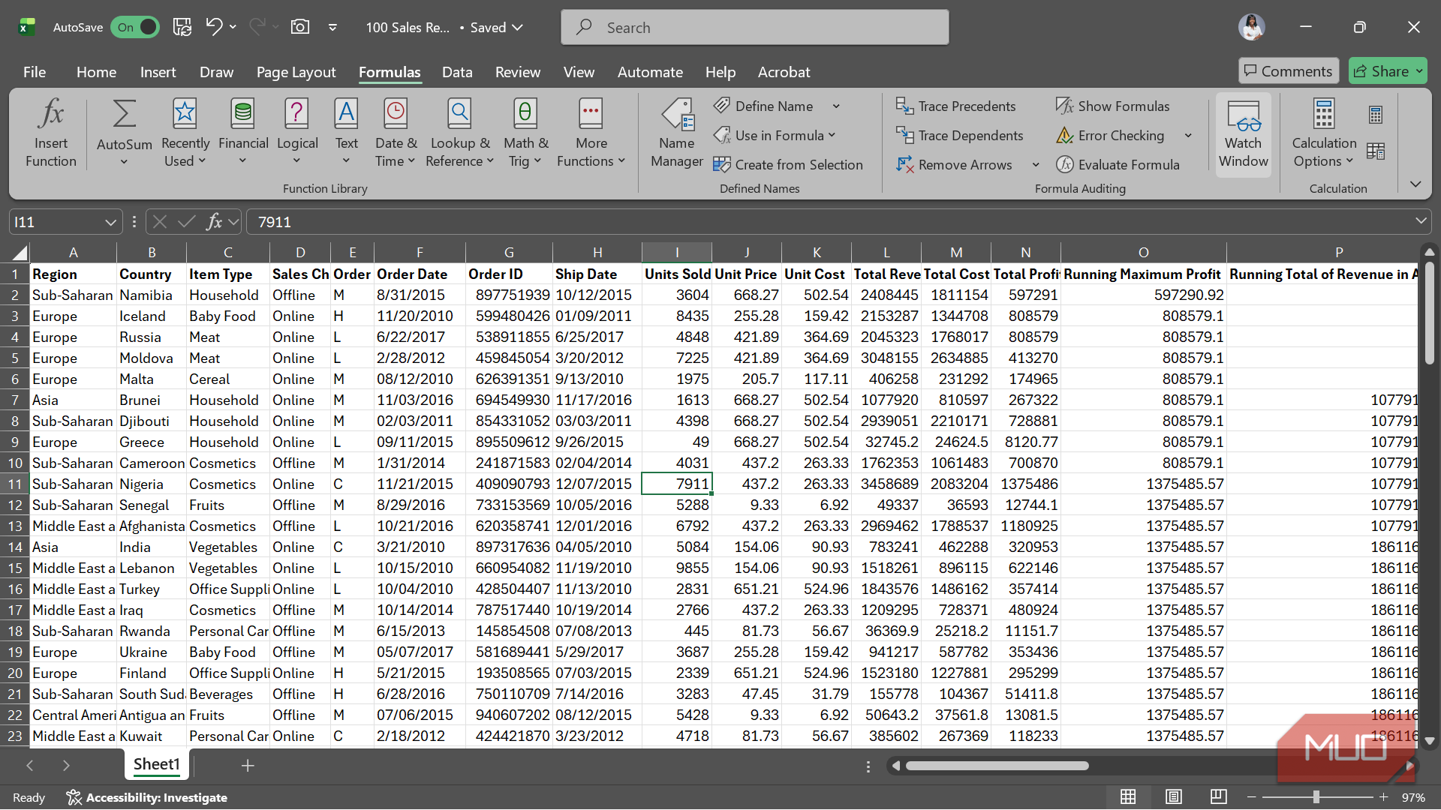1441x810 pixels.
Task: Toggle the AutoSave switch
Action: click(134, 27)
